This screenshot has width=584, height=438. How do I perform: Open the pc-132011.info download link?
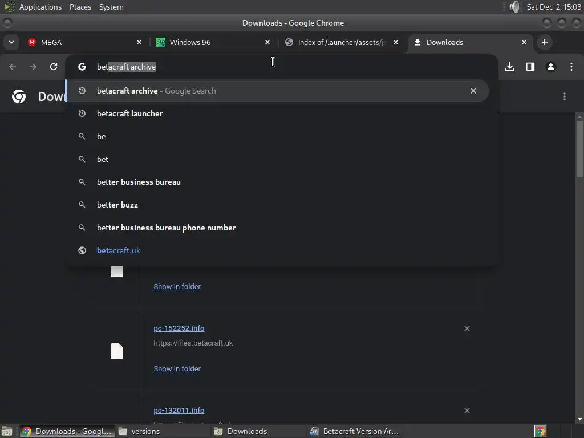click(179, 411)
